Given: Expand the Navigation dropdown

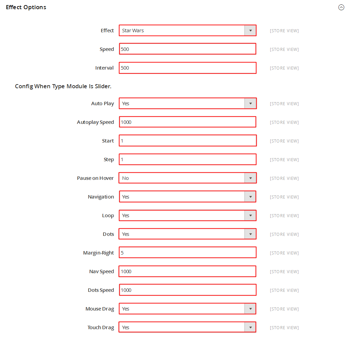Looking at the screenshot, I should coord(188,196).
